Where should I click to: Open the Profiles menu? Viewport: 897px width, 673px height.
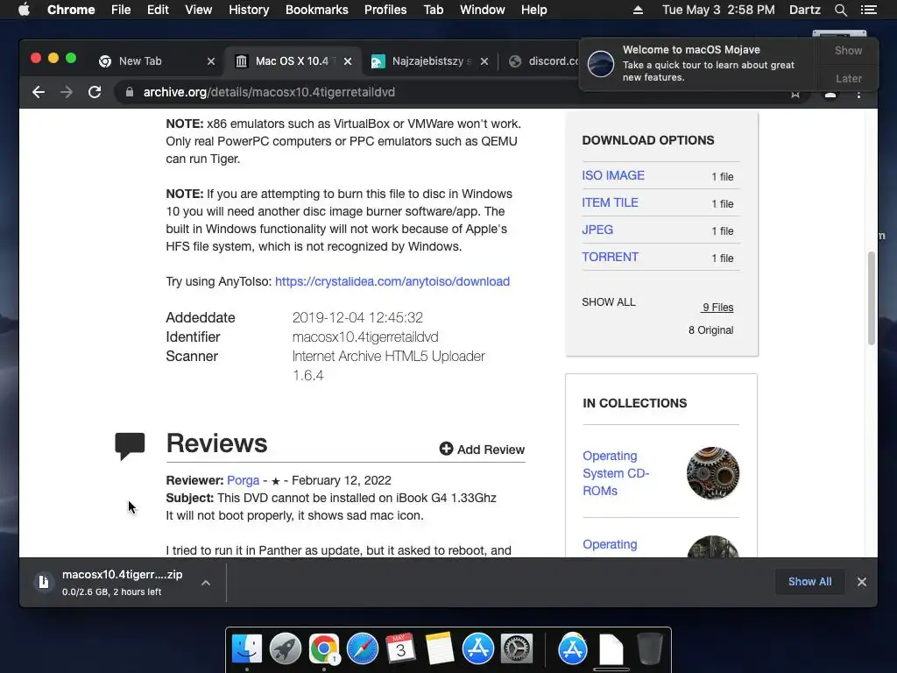(x=385, y=10)
